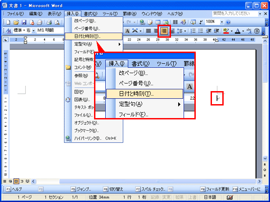Click phonetic guide abc icon
This screenshot has height=202, width=270.
click(249, 31)
